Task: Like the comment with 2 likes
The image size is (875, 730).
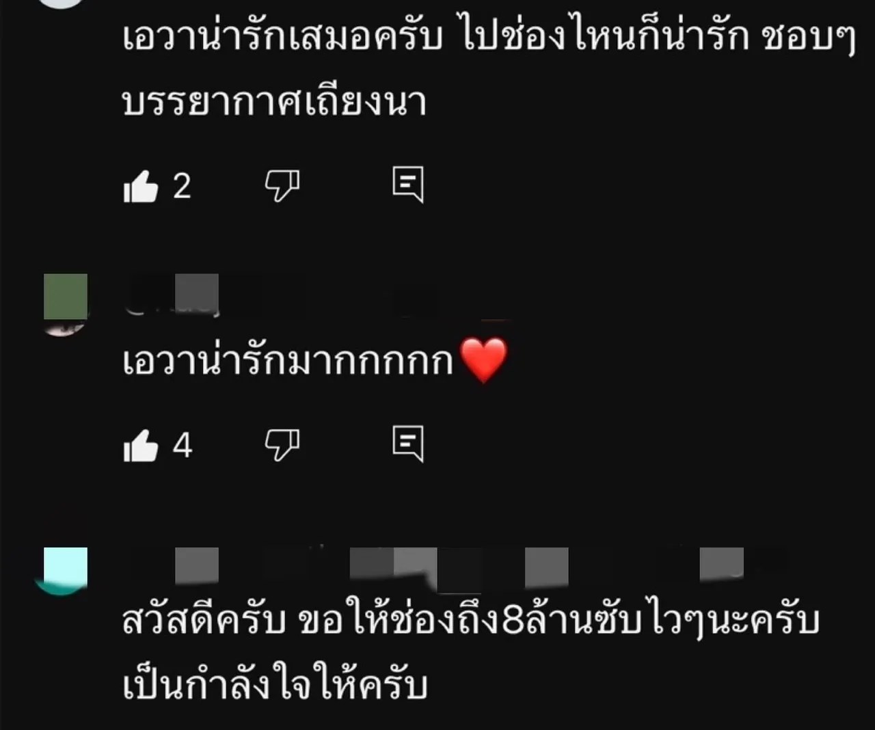Action: [141, 186]
